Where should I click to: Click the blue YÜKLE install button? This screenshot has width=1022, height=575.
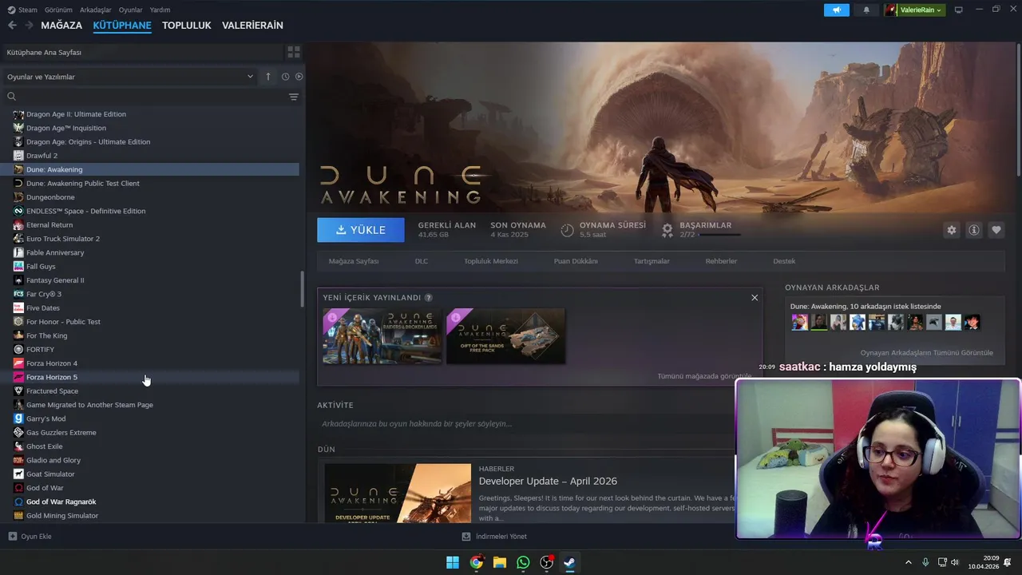[x=361, y=230]
